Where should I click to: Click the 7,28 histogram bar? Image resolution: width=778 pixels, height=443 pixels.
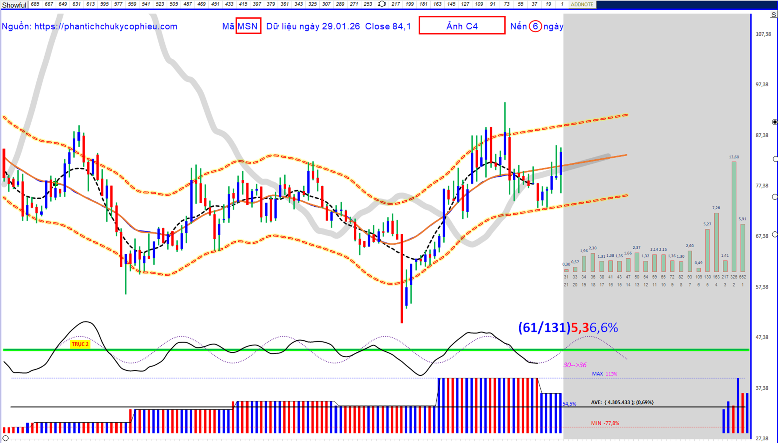(x=716, y=242)
